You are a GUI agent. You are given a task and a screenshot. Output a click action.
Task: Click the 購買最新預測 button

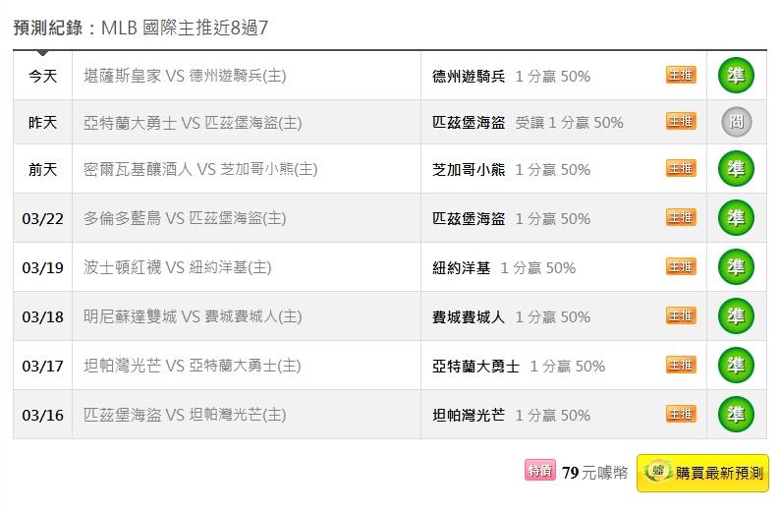[702, 473]
